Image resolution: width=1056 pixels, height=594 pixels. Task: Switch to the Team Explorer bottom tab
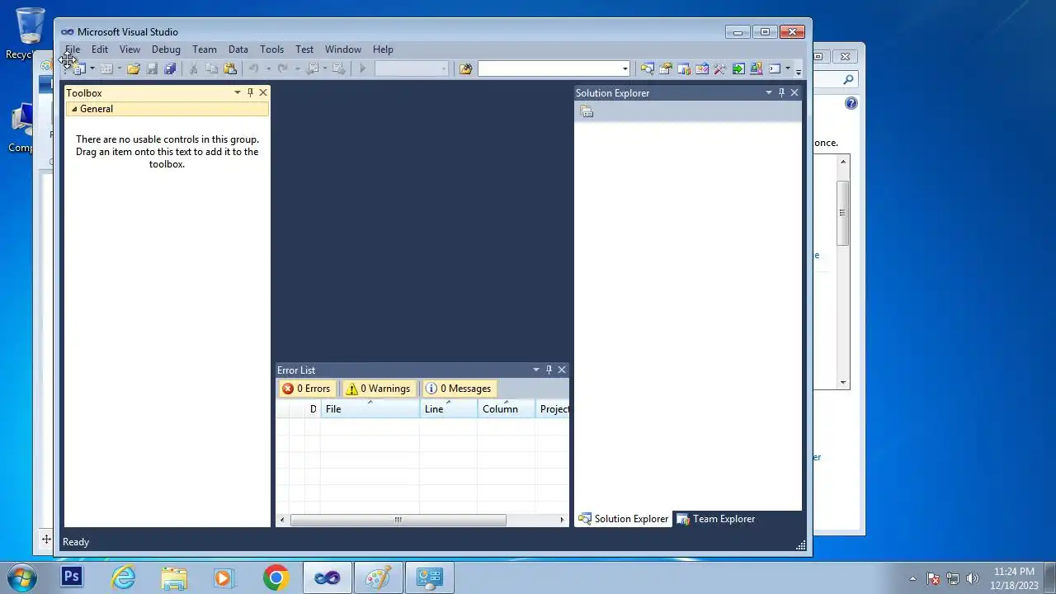[716, 519]
